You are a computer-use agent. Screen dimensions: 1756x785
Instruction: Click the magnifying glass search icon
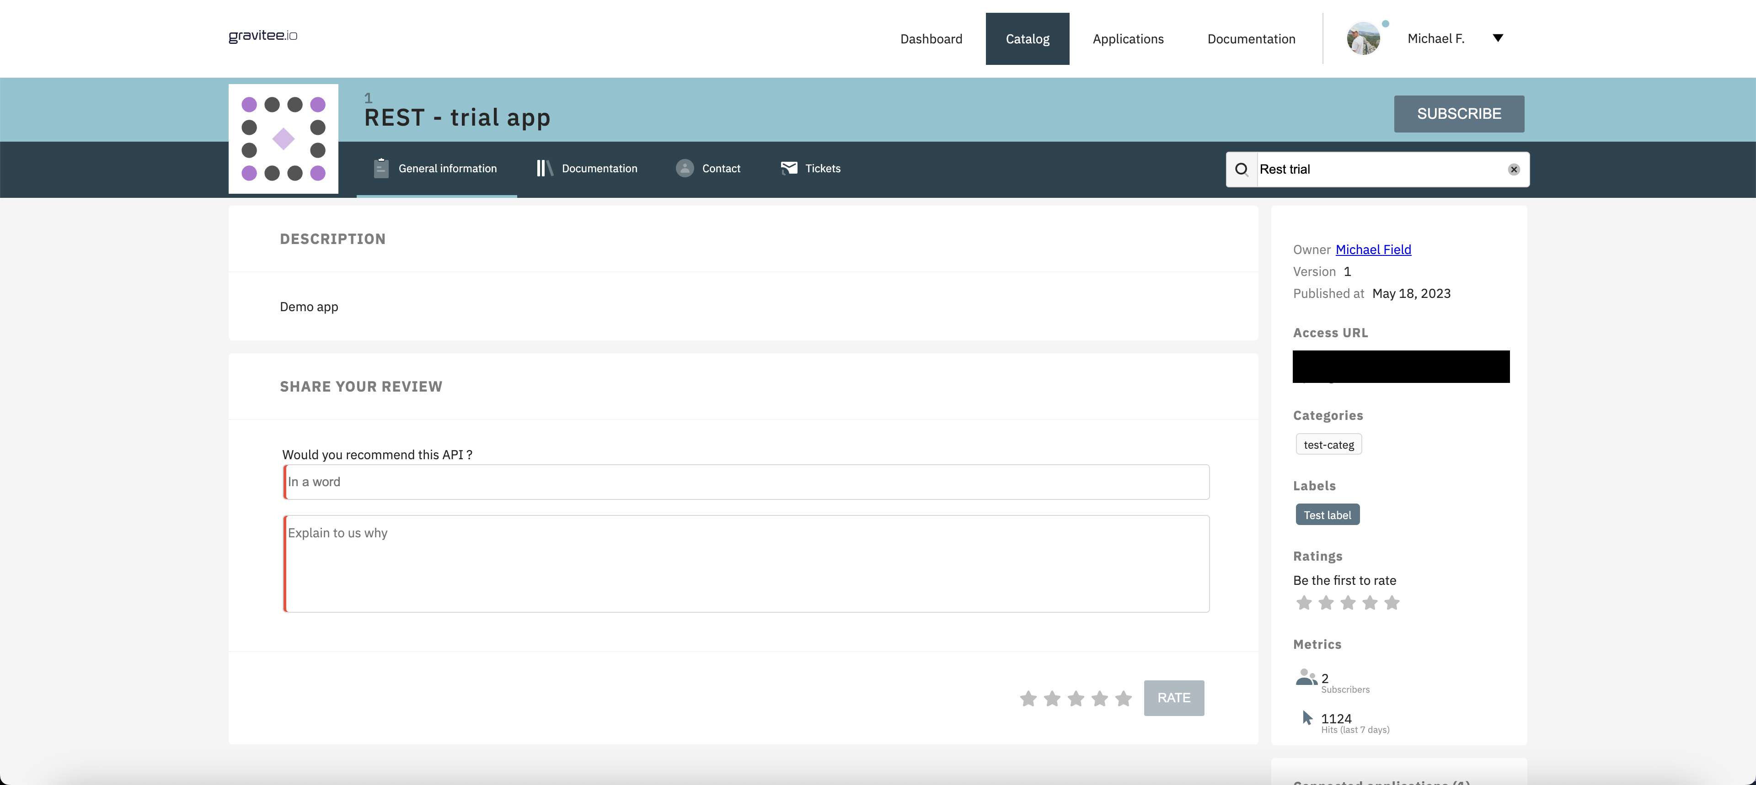[1242, 169]
